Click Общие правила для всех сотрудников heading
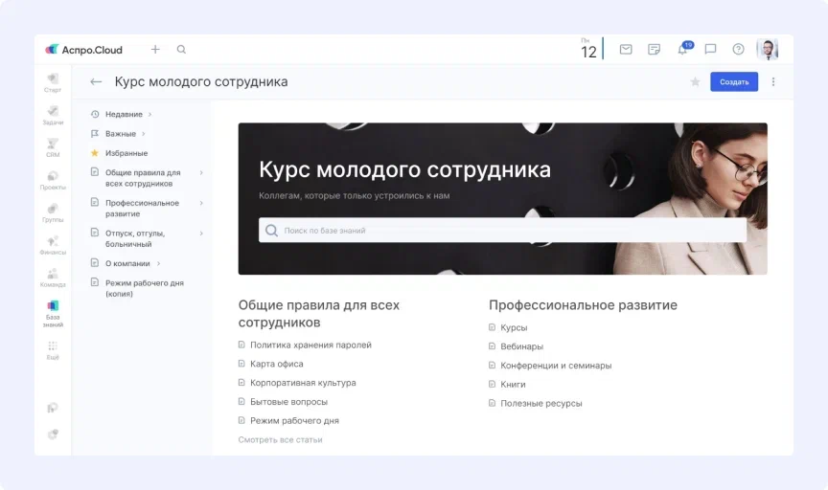The image size is (828, 490). pyautogui.click(x=318, y=313)
